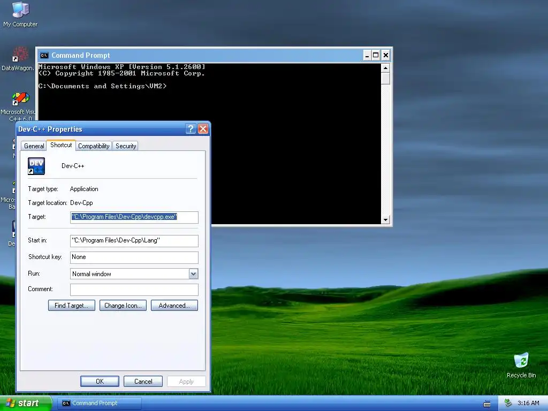Click the Apply button
Image resolution: width=548 pixels, height=411 pixels.
point(186,381)
